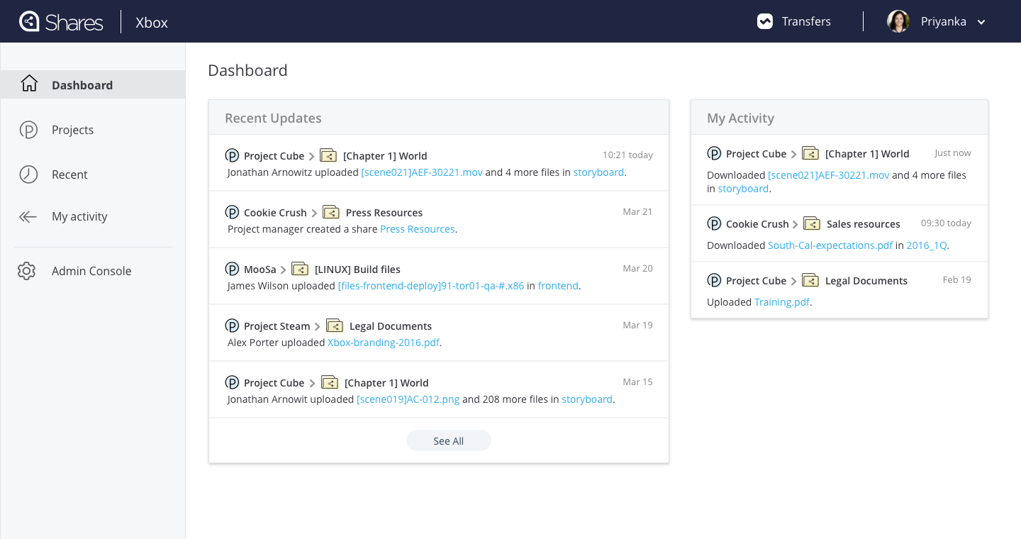The height and width of the screenshot is (539, 1021).
Task: Click the chevron after Project Steam
Action: [318, 326]
